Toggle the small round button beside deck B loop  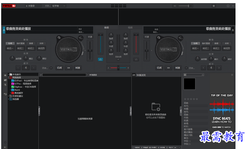(186, 68)
